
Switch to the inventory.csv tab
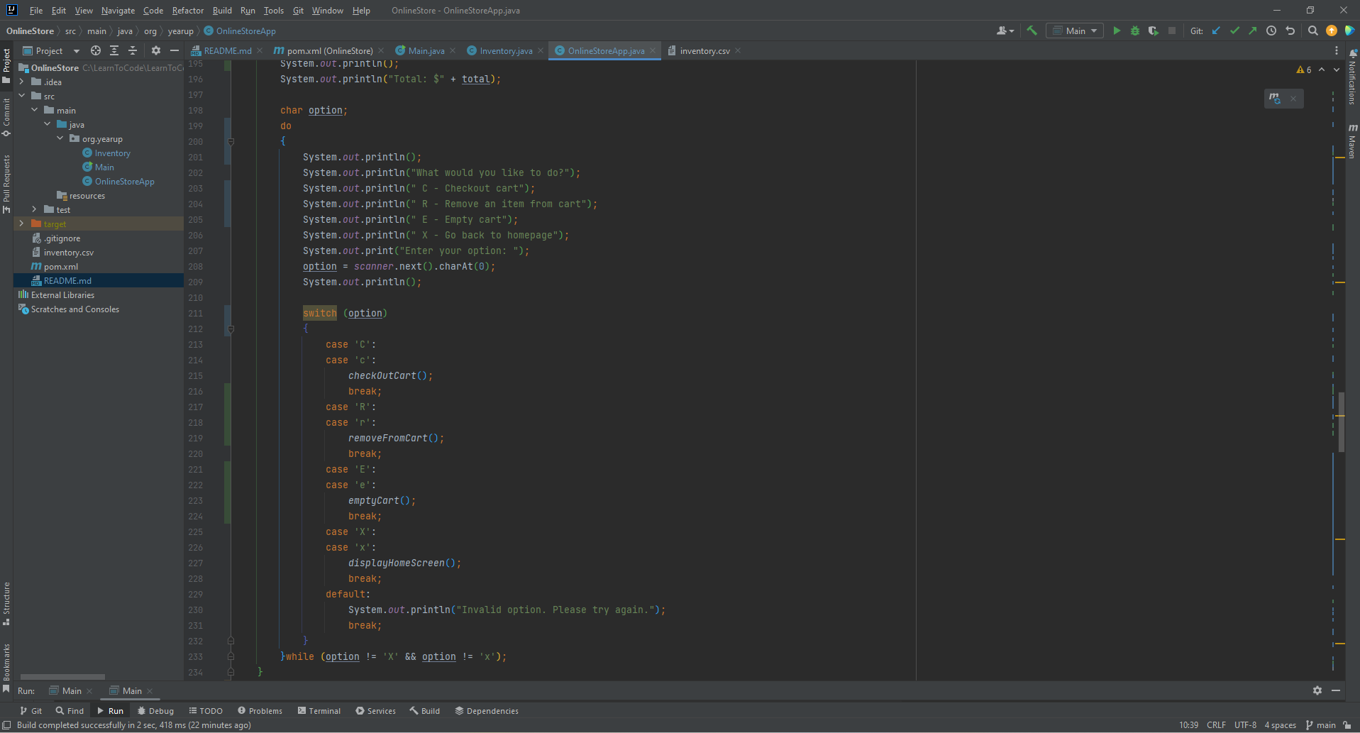tap(704, 50)
